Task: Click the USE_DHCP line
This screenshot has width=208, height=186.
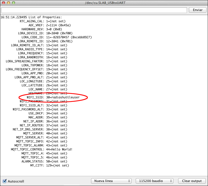Action: (48, 113)
